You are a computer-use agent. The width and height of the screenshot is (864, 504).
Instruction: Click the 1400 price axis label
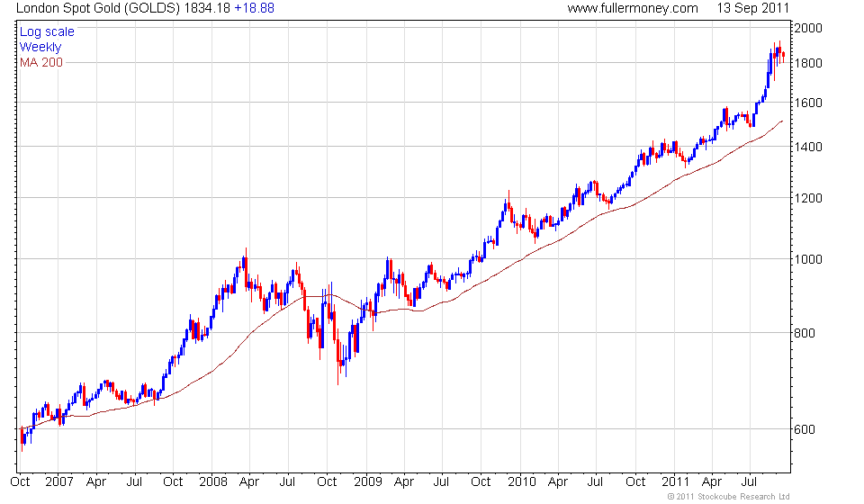coord(808,147)
